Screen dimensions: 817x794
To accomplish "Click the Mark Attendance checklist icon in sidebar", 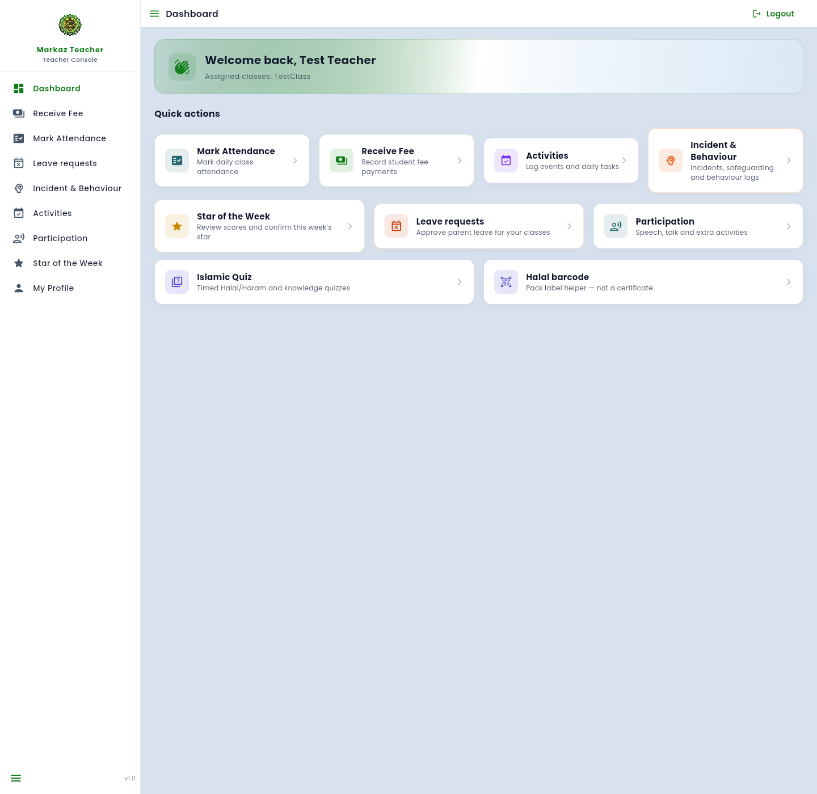I will pyautogui.click(x=19, y=138).
